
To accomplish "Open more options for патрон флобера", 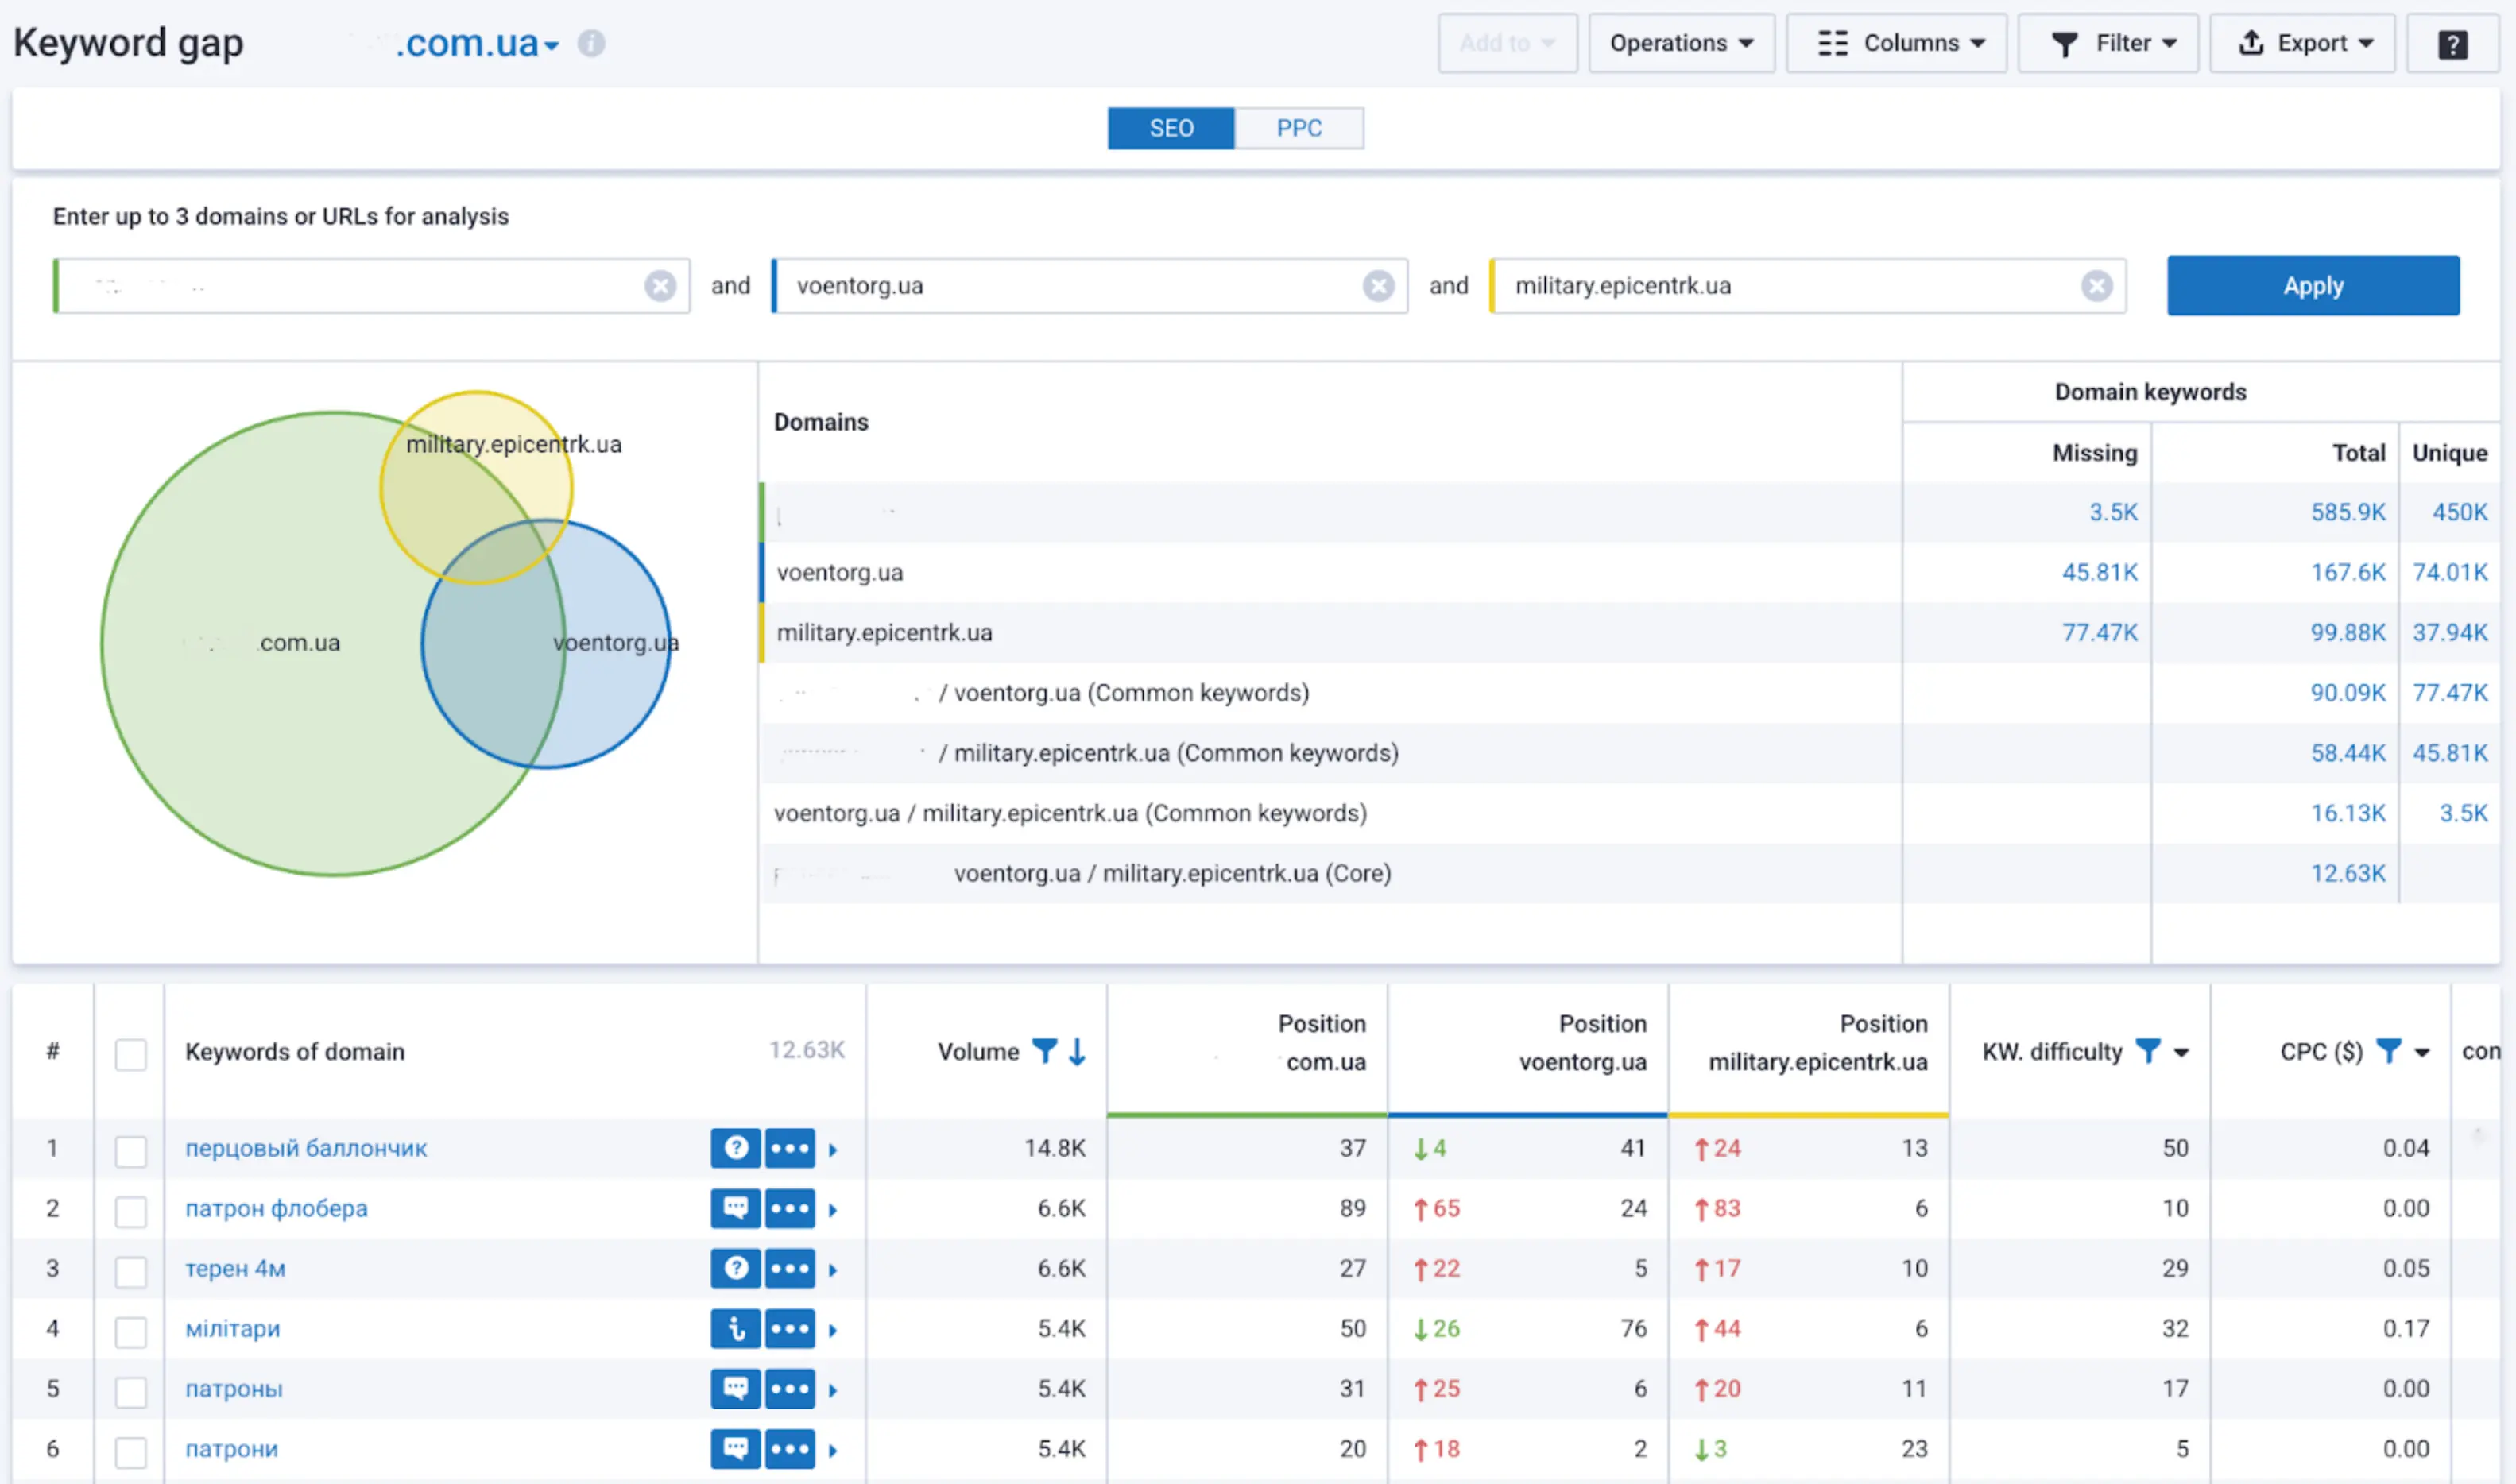I will tap(790, 1208).
